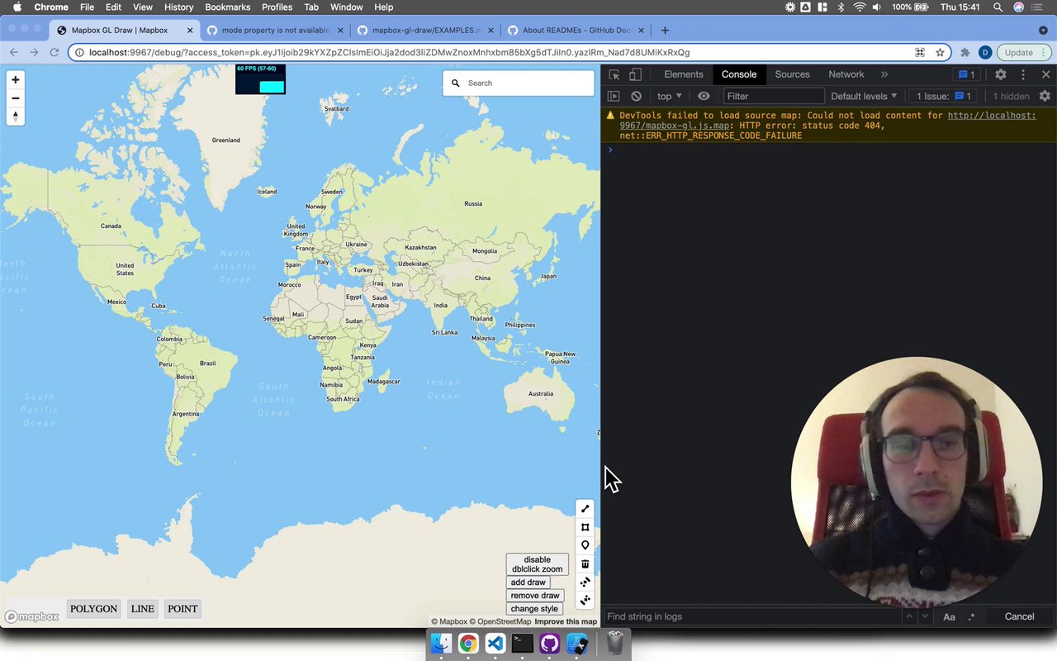Select the point marker draw tool

click(585, 545)
